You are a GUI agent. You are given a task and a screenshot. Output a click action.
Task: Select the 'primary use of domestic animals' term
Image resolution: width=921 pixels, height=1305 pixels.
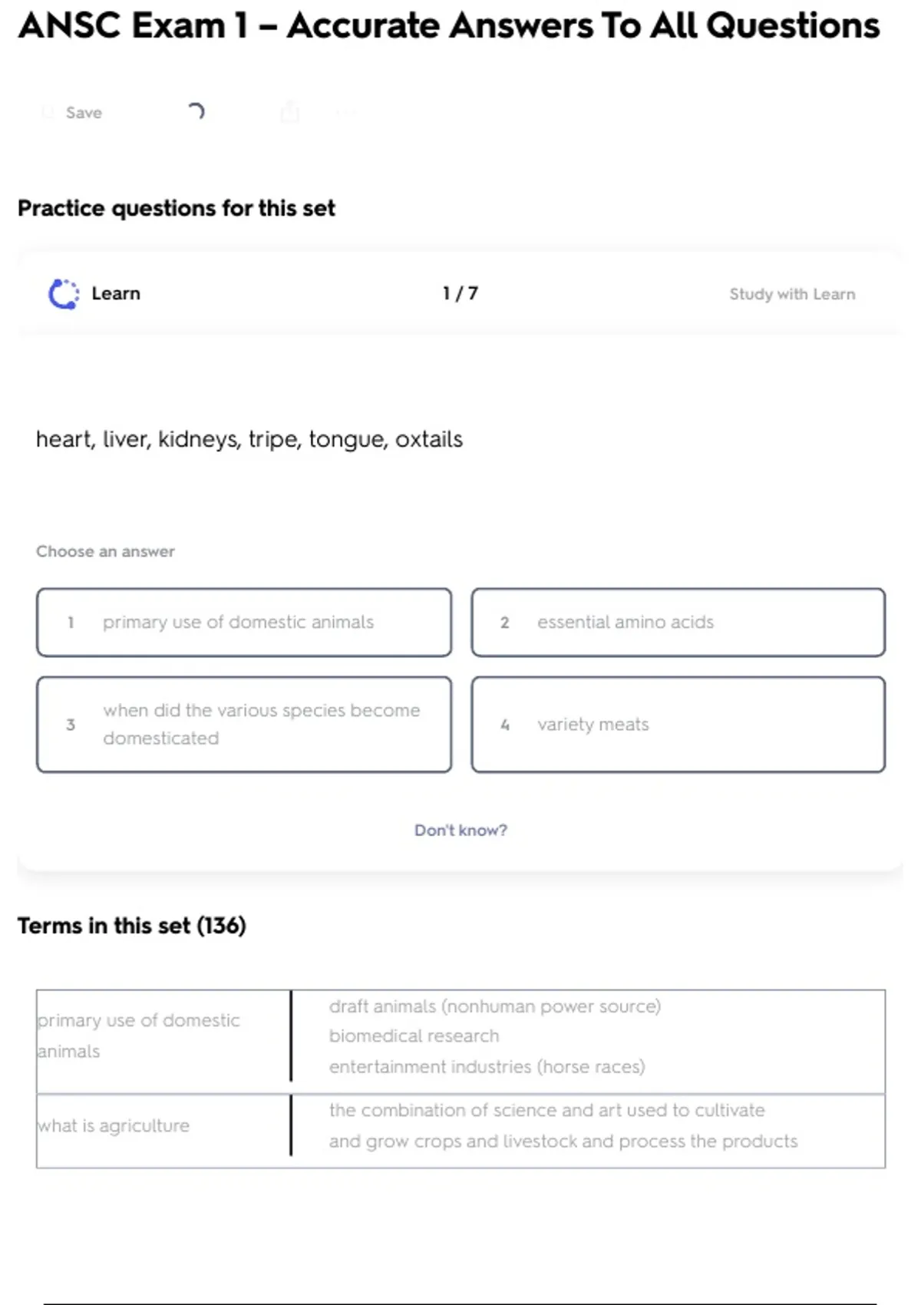tap(139, 1036)
